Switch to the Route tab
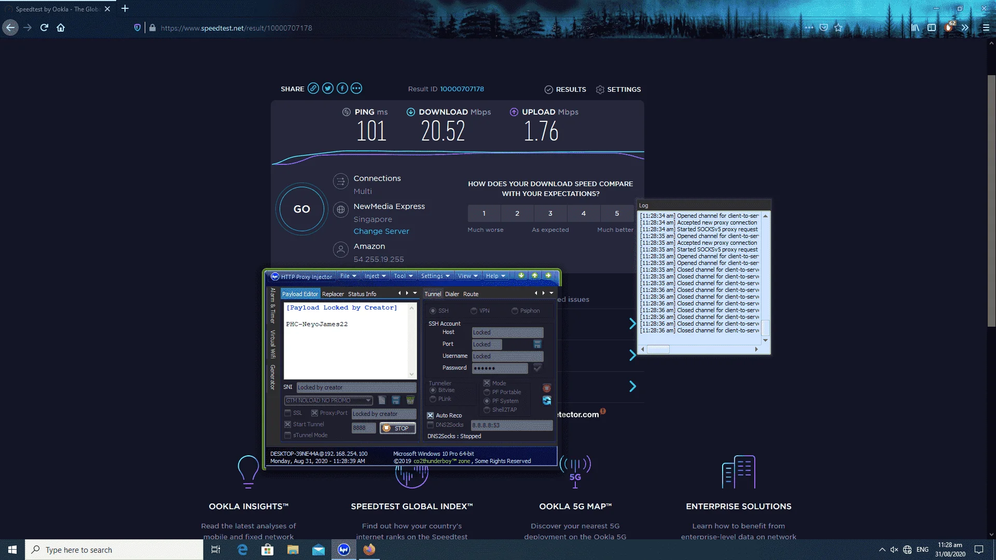The width and height of the screenshot is (996, 560). coord(471,294)
